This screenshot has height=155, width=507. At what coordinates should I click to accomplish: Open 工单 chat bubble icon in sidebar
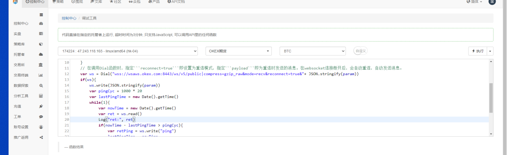[x=41, y=116]
